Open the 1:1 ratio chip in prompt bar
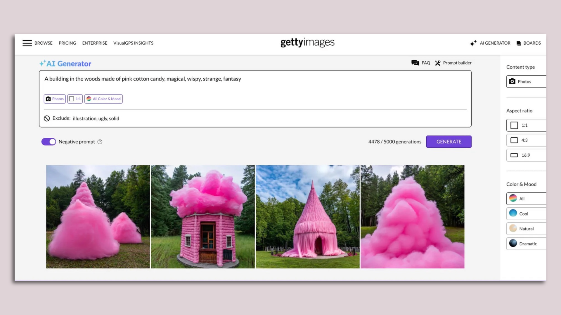The image size is (561, 315). (75, 99)
